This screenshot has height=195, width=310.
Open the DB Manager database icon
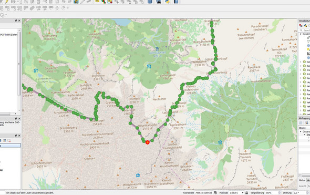click(150, 2)
